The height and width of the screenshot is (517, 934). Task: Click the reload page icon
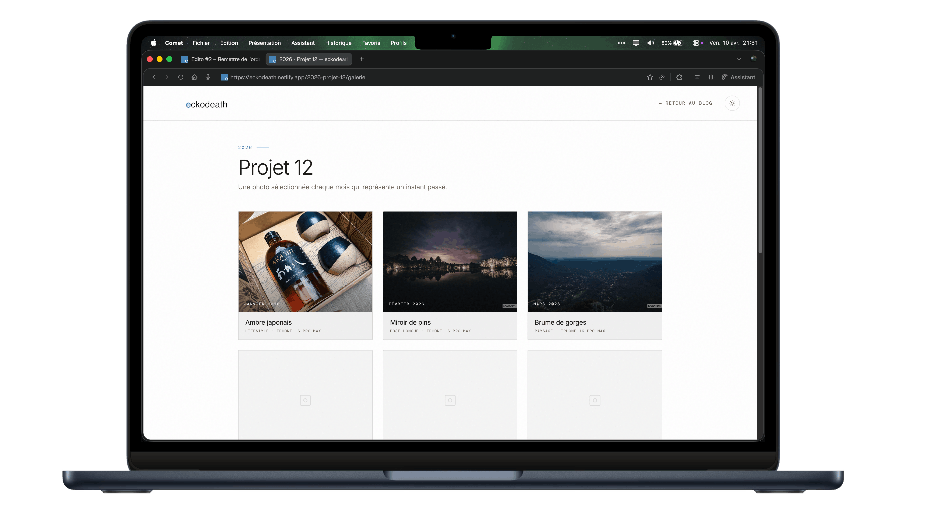click(180, 77)
